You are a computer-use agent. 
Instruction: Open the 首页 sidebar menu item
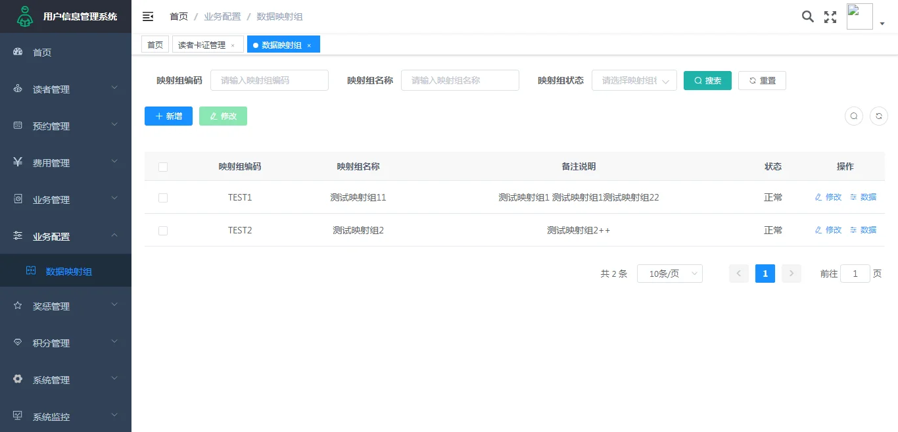point(66,52)
